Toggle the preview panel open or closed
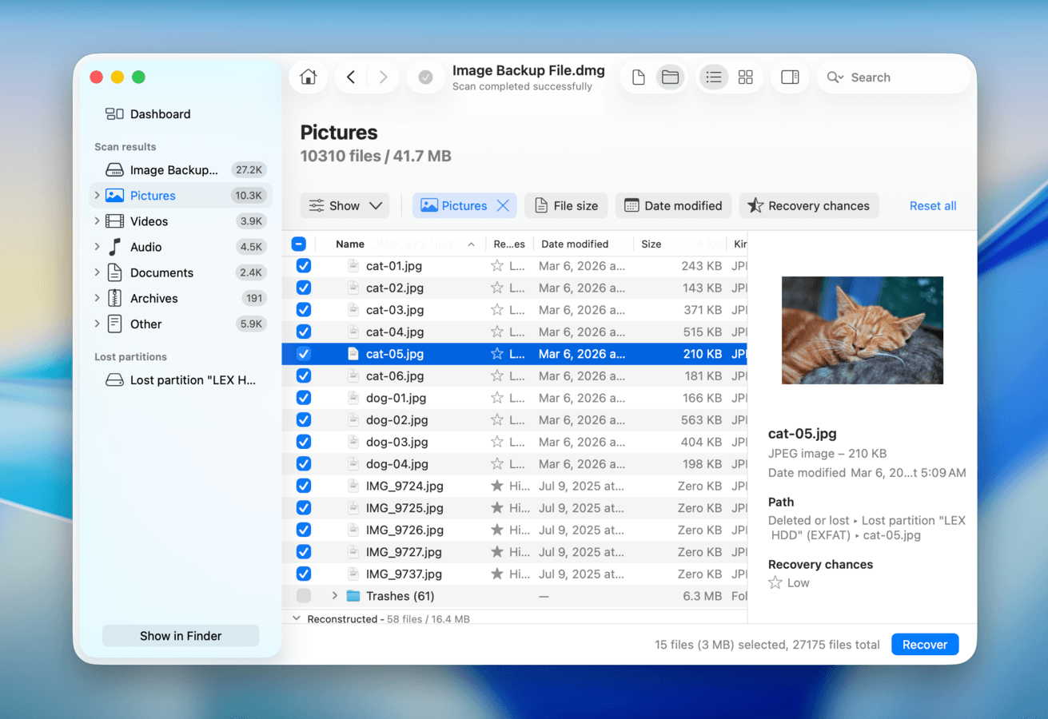The width and height of the screenshot is (1048, 719). pyautogui.click(x=790, y=76)
